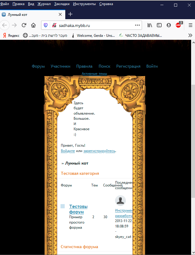Open the Журнал menu
The height and width of the screenshot is (255, 195).
(44, 4)
